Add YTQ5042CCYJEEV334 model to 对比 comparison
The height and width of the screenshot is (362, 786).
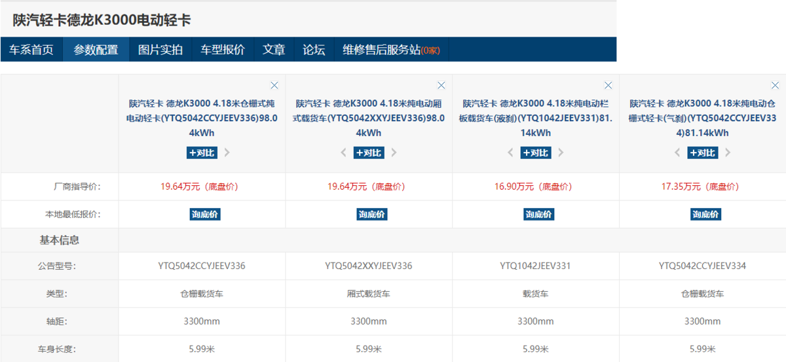pyautogui.click(x=703, y=153)
